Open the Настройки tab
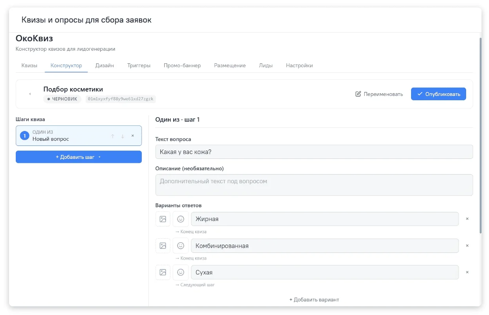Screen dimensions: 489x315 (x=300, y=66)
